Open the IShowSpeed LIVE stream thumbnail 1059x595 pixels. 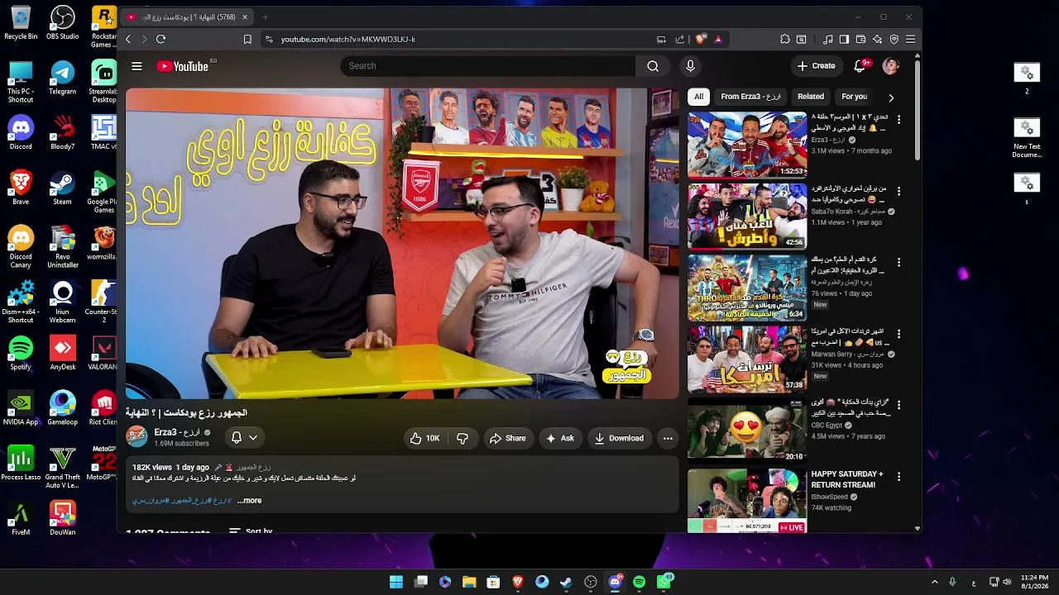pyautogui.click(x=747, y=500)
